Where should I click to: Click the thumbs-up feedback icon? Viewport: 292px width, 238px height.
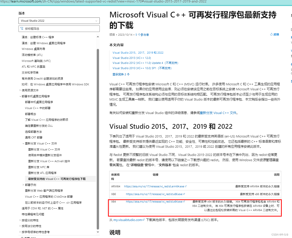pos(271,34)
